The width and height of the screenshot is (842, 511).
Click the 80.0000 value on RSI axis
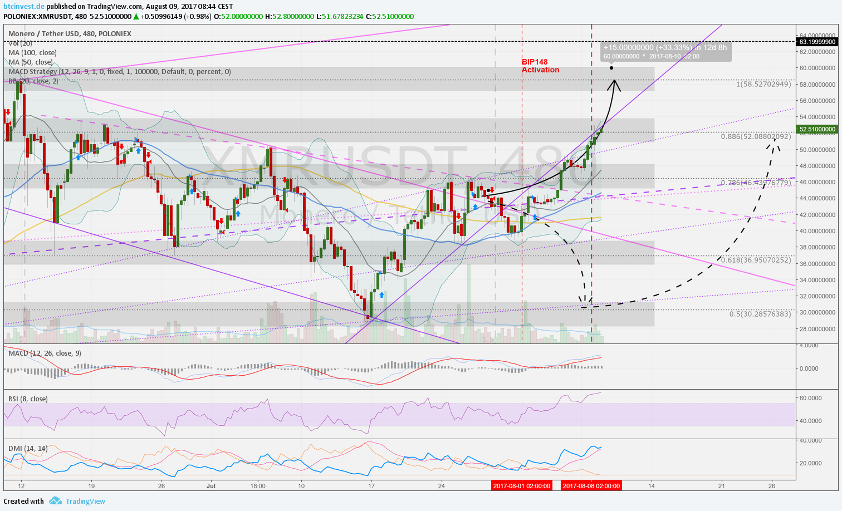tap(811, 398)
